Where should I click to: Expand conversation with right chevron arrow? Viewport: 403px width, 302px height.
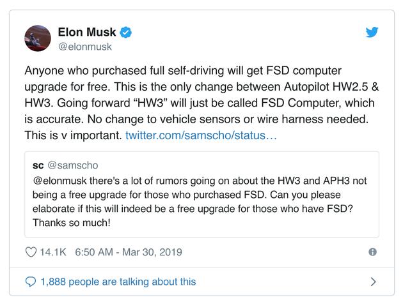tap(374, 282)
